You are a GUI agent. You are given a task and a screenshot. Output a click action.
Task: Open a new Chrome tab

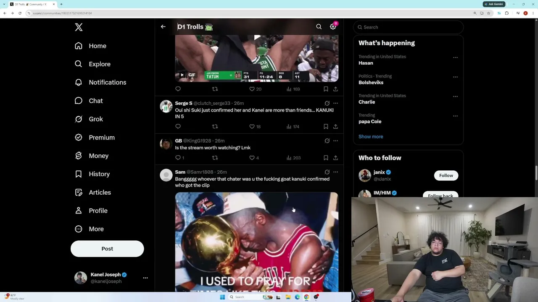pyautogui.click(x=61, y=4)
